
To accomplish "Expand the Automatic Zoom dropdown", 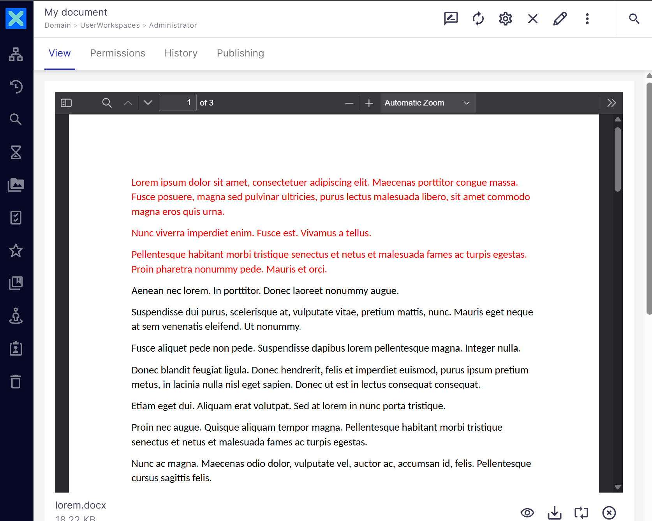I will pyautogui.click(x=428, y=103).
